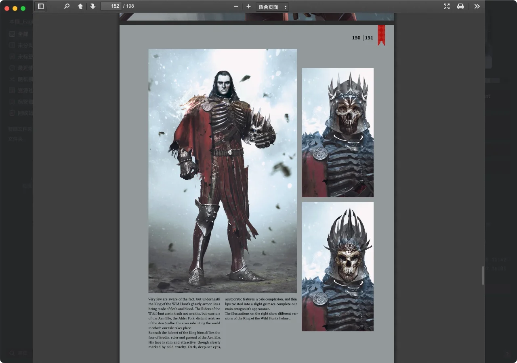The width and height of the screenshot is (517, 363).
Task: Print the current PDF document
Action: click(x=460, y=6)
